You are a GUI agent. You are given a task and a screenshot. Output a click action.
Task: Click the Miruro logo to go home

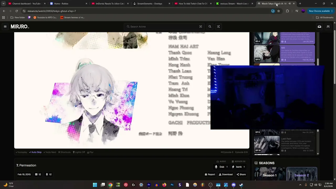pyautogui.click(x=20, y=27)
